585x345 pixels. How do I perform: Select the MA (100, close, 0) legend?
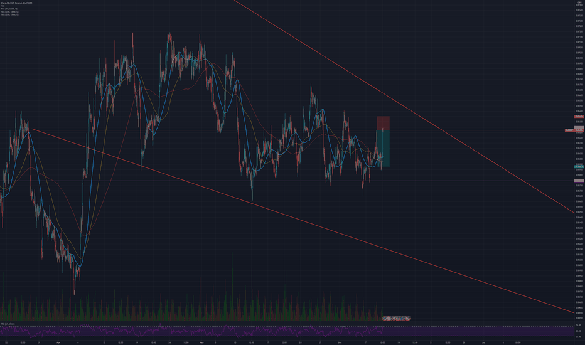click(x=9, y=11)
